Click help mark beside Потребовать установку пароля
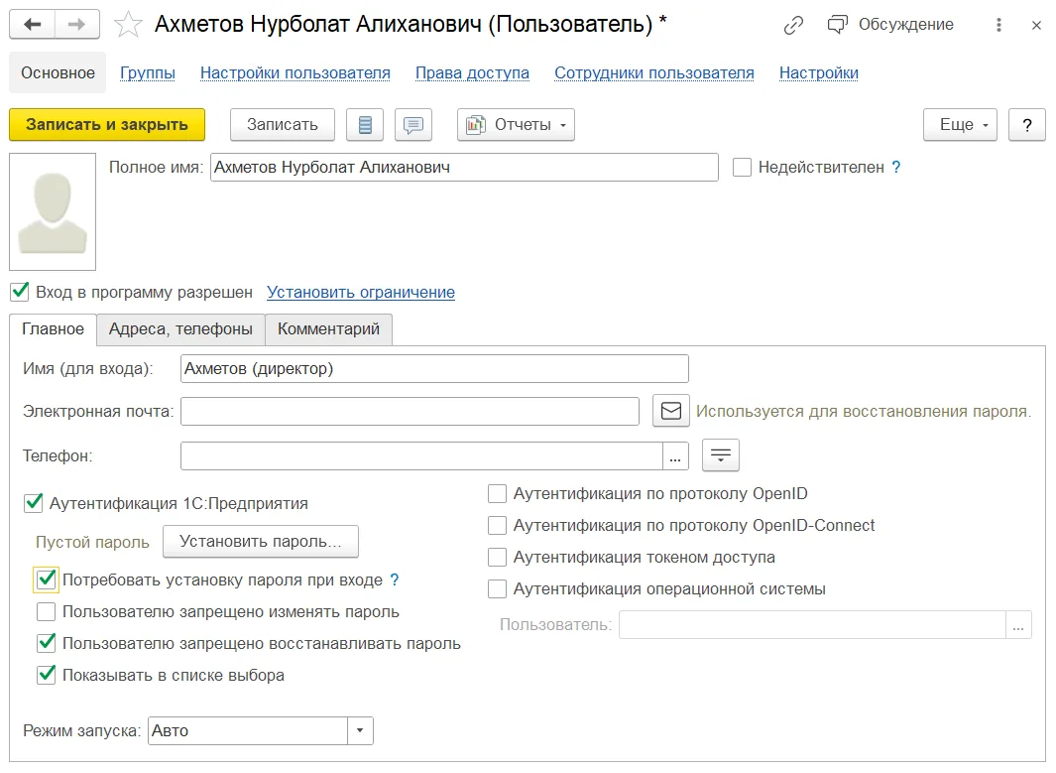Screen dimensions: 1056x773 [395, 580]
